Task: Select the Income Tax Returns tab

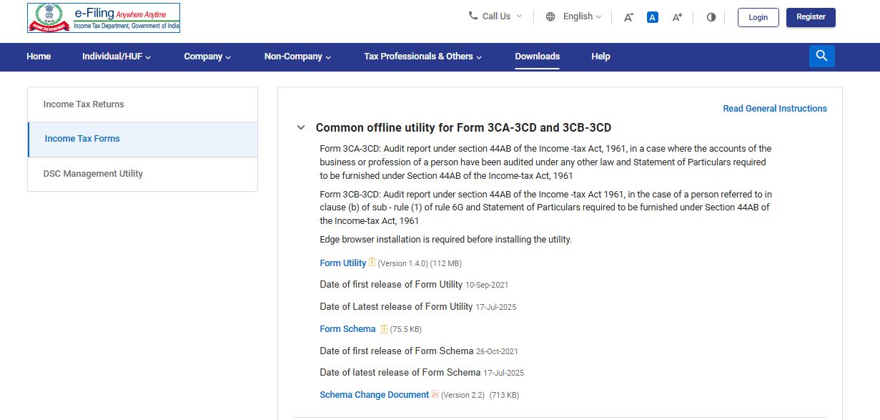Action: pyautogui.click(x=84, y=104)
